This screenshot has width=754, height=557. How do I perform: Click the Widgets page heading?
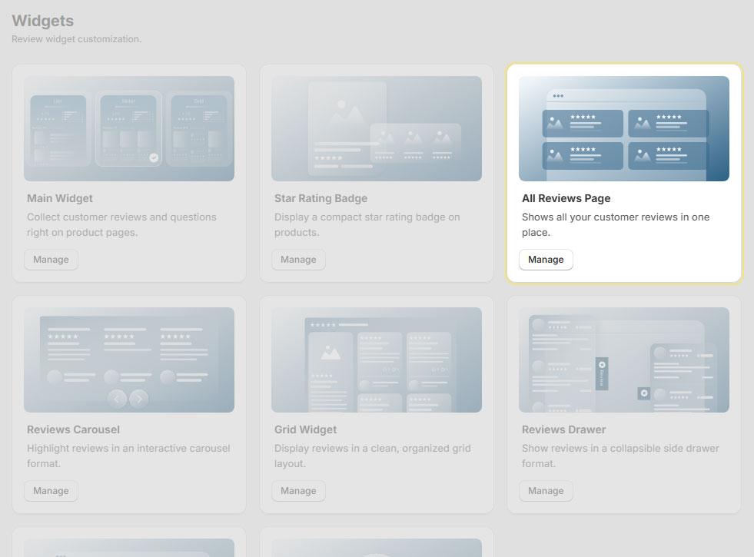pyautogui.click(x=42, y=21)
